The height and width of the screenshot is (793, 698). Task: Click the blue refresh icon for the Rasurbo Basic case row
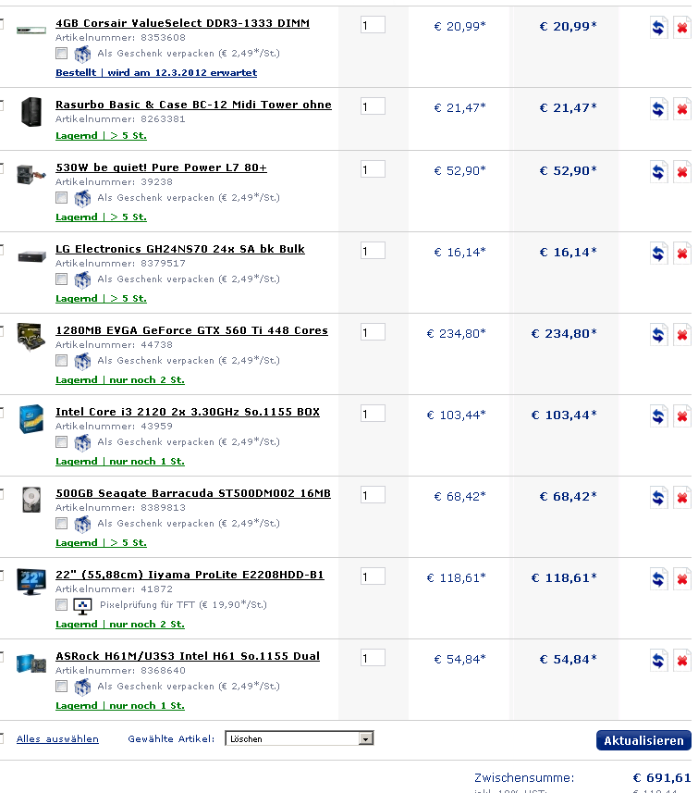tap(658, 109)
